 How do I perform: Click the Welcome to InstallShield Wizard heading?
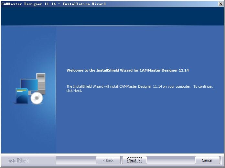pyautogui.click(x=128, y=70)
